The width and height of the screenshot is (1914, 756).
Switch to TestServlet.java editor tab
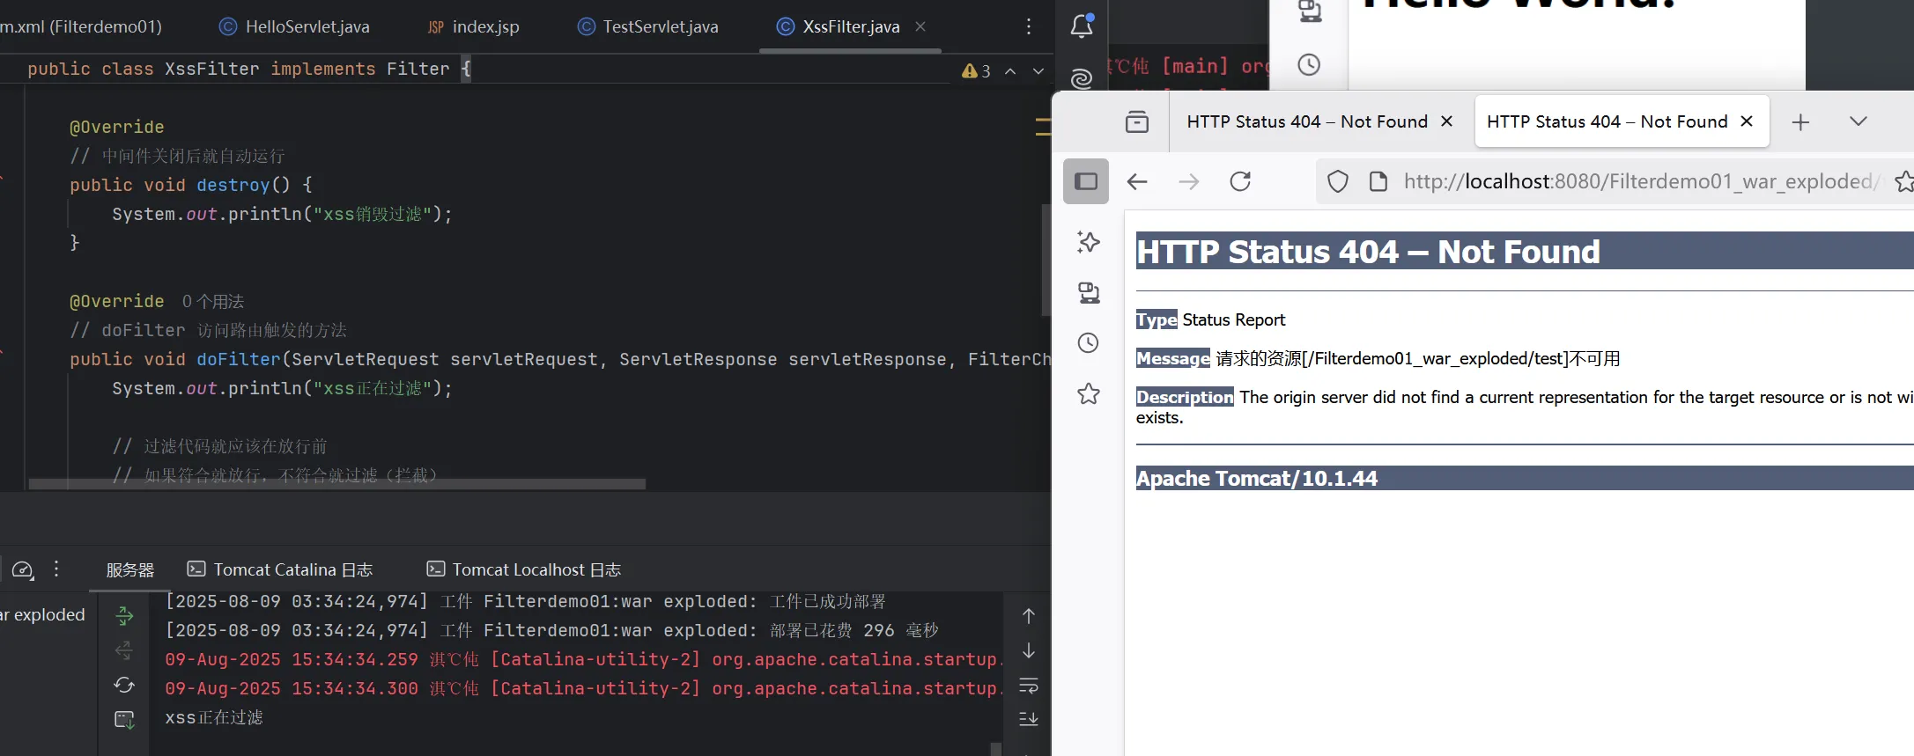(x=660, y=26)
